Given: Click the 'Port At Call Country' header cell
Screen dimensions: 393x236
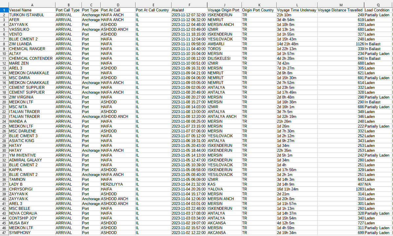Looking at the screenshot, I should 153,10.
